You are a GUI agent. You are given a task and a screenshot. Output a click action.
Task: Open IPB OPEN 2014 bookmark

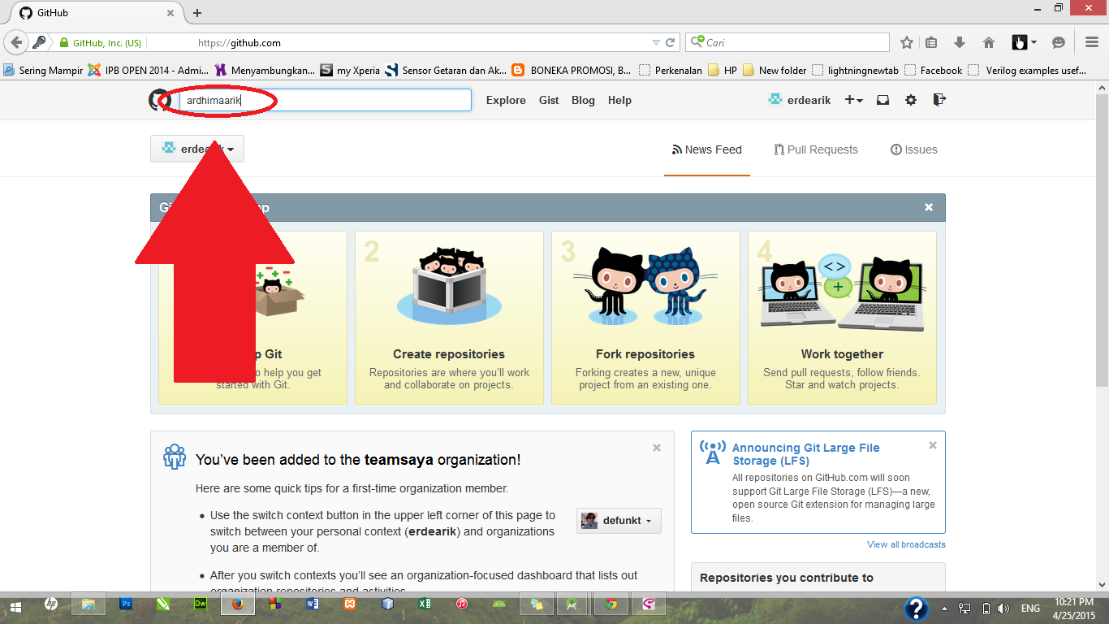pyautogui.click(x=149, y=71)
